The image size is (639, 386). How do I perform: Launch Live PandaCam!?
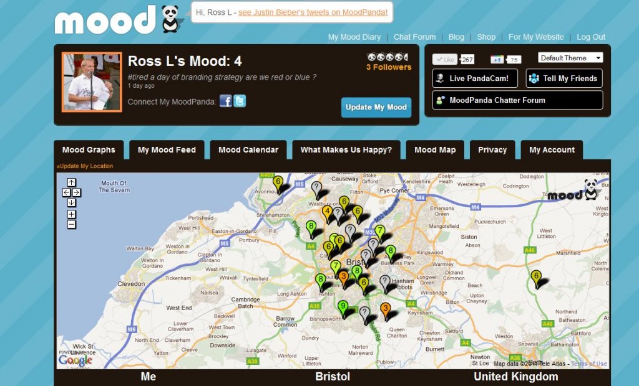[475, 78]
